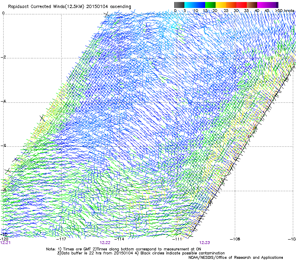Viewport: 296px width, 260px height.
Task: Click the longitude label '-117' on bottom axis
Action: (x=61, y=239)
